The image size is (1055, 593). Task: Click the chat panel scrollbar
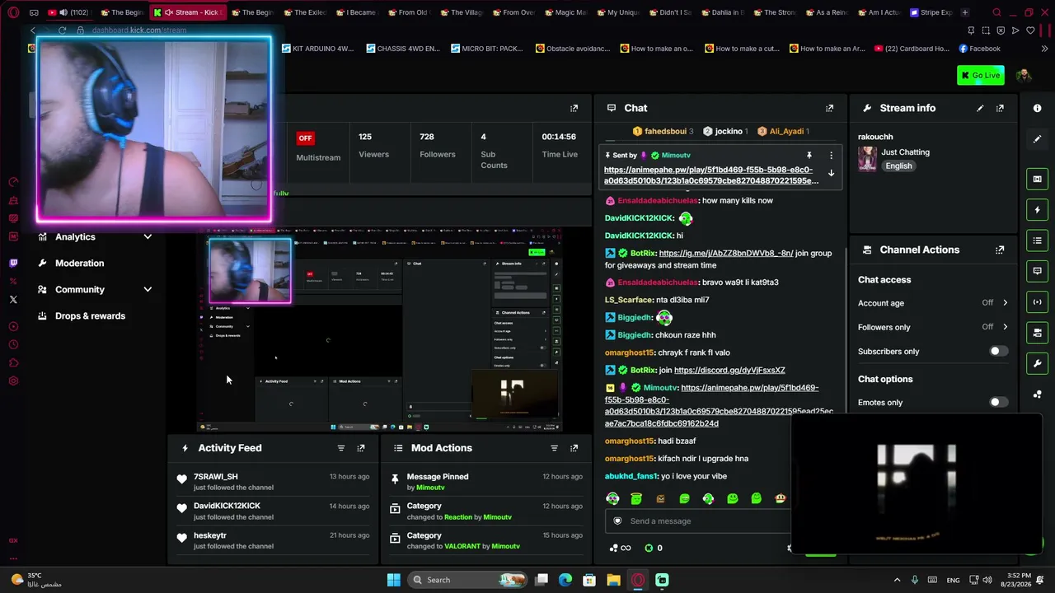[846, 329]
